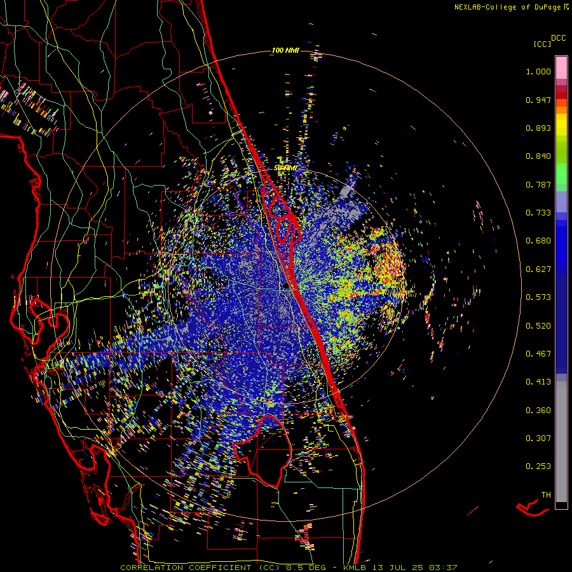Click the DCC label above the legend
Screen dimensions: 572x572
tap(558, 38)
